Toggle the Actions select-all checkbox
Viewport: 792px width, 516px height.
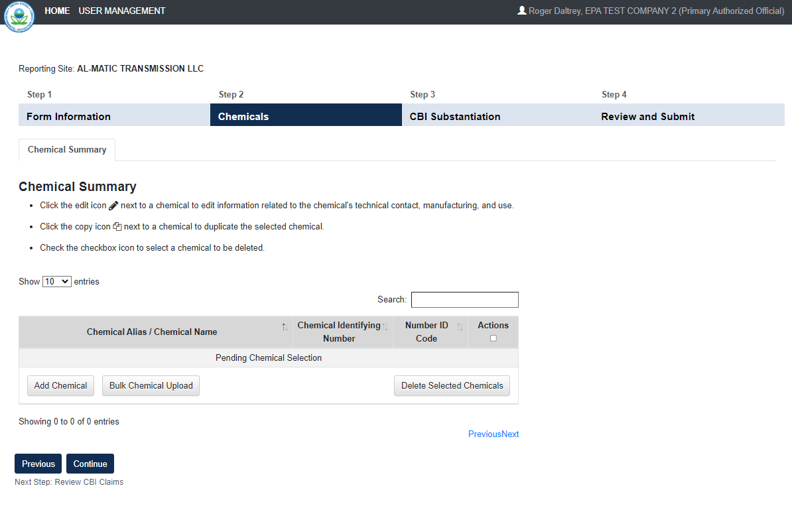[x=493, y=338]
